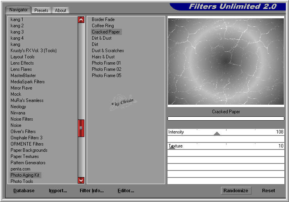Viewport: 289px width, 202px height.
Task: Select the Dirt filter
Action: click(95, 44)
